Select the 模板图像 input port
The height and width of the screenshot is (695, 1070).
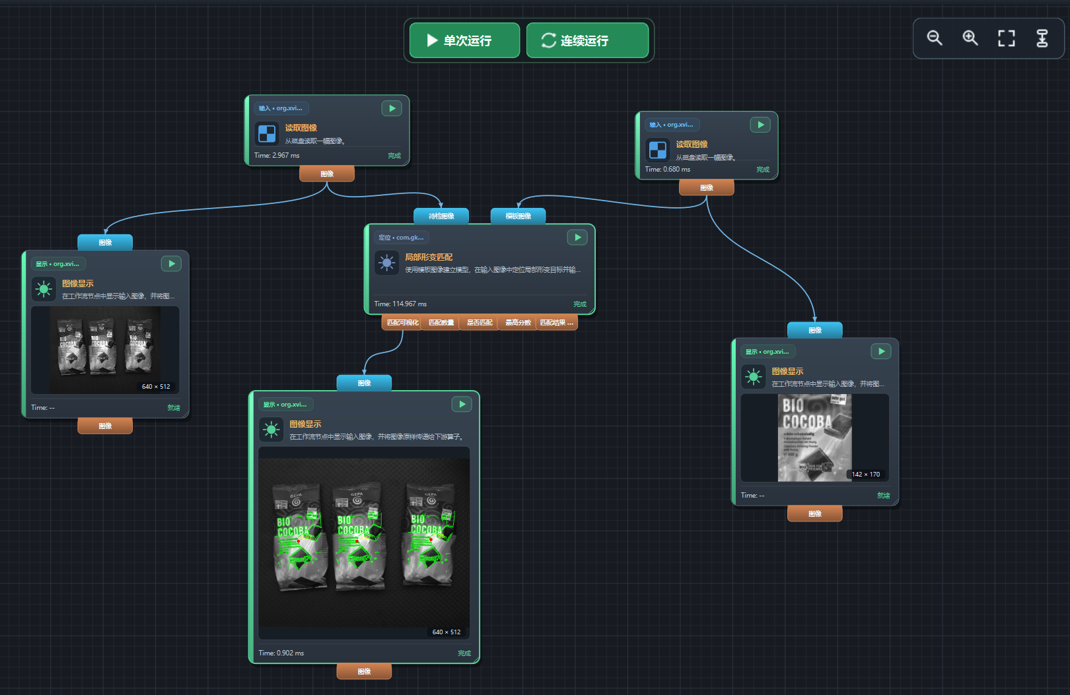click(x=518, y=216)
